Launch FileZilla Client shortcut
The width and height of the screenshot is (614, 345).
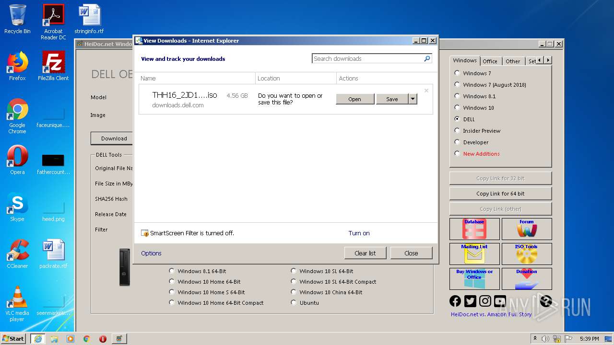pos(53,66)
